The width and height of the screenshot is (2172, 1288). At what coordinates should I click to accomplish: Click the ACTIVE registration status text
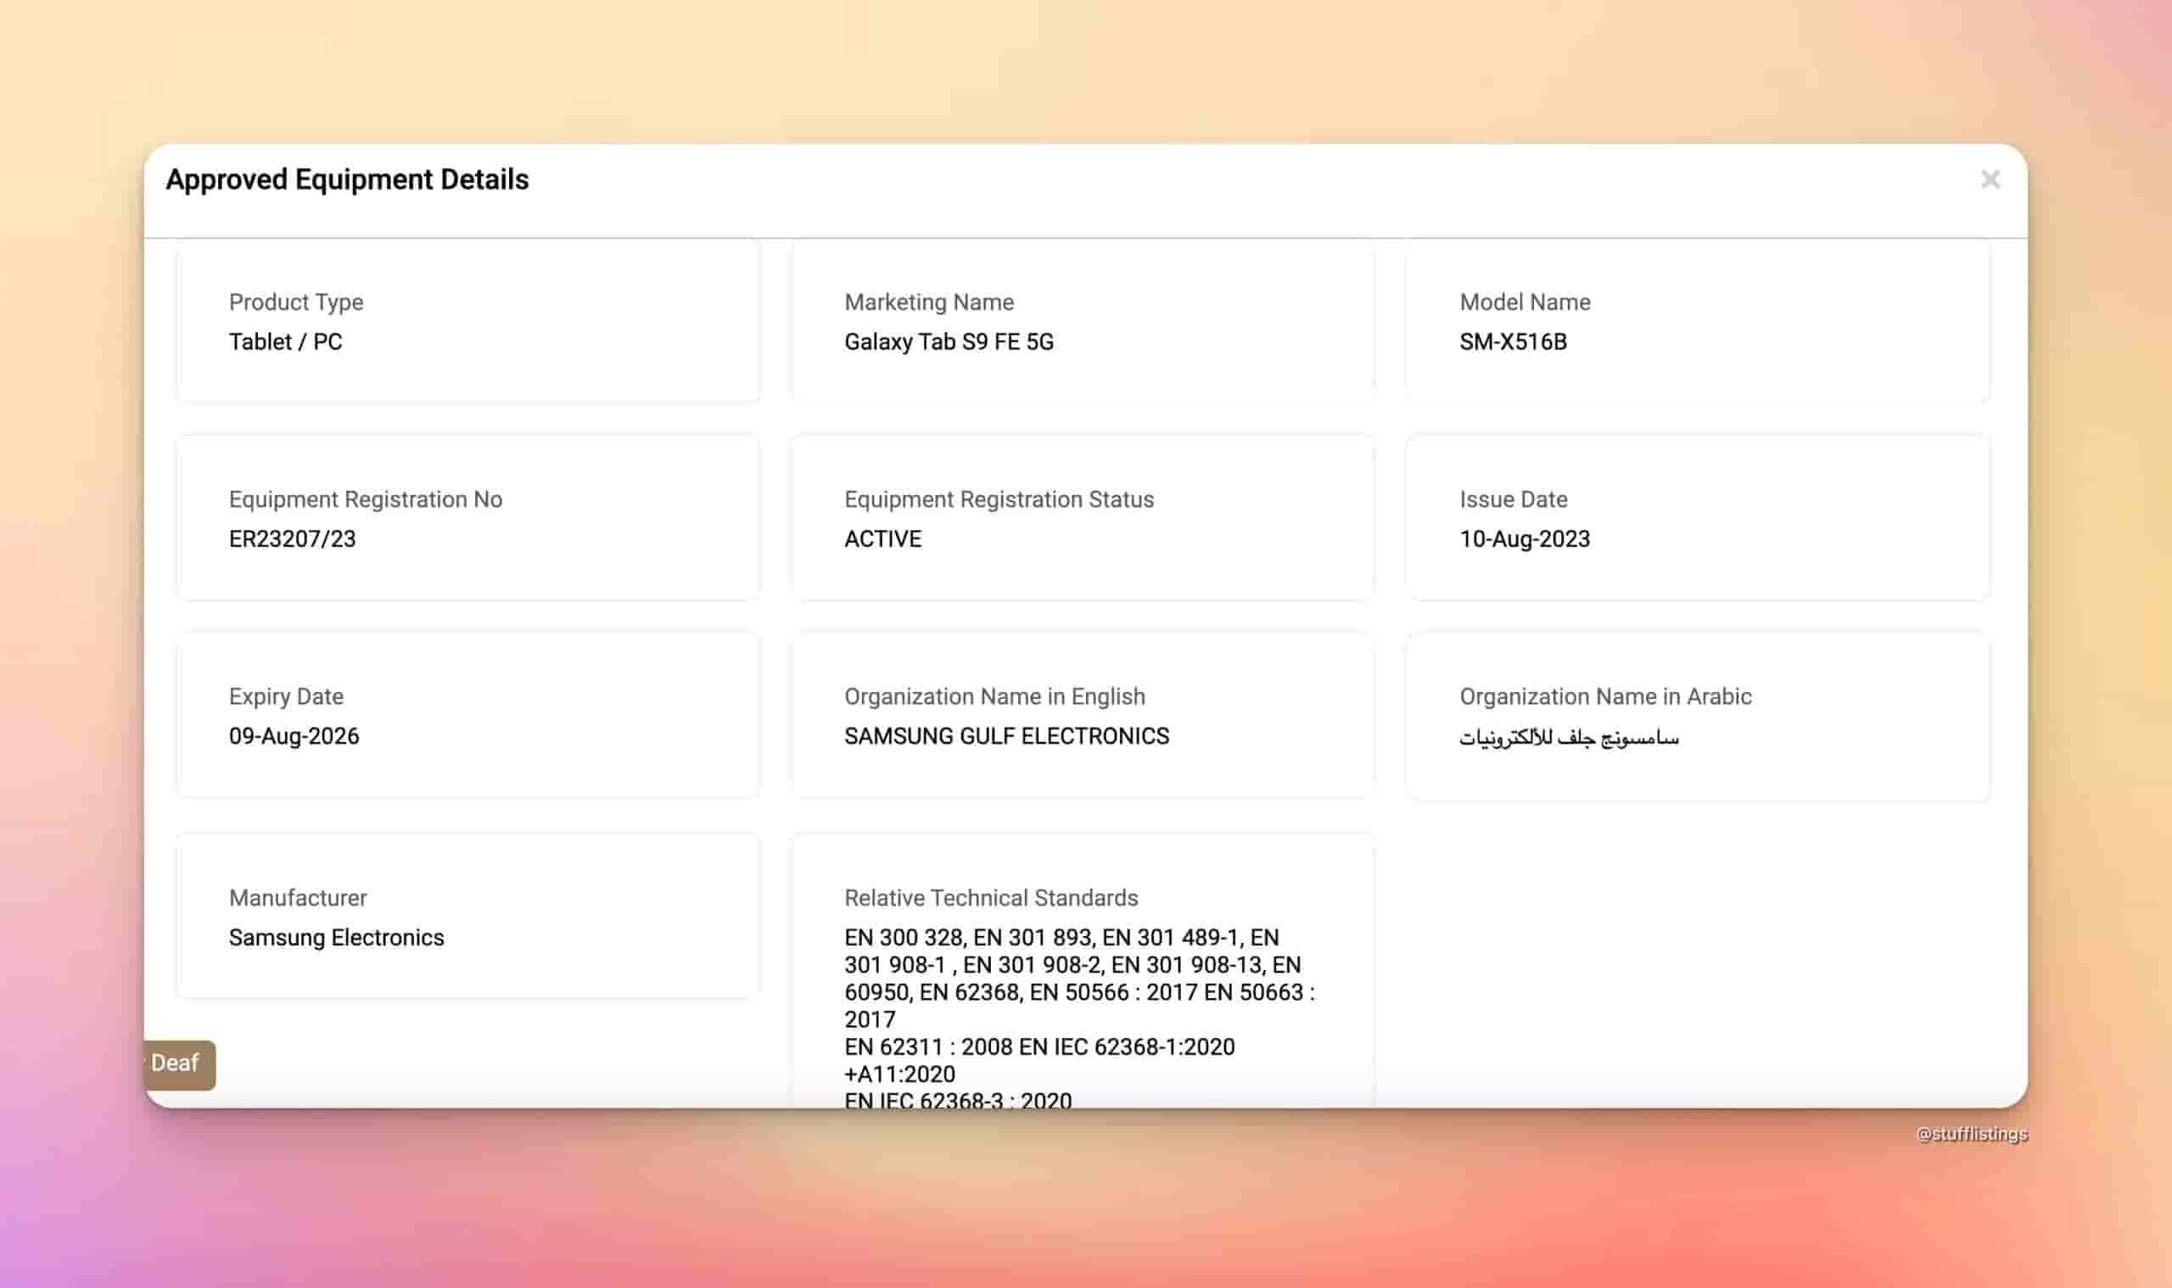pyautogui.click(x=882, y=539)
